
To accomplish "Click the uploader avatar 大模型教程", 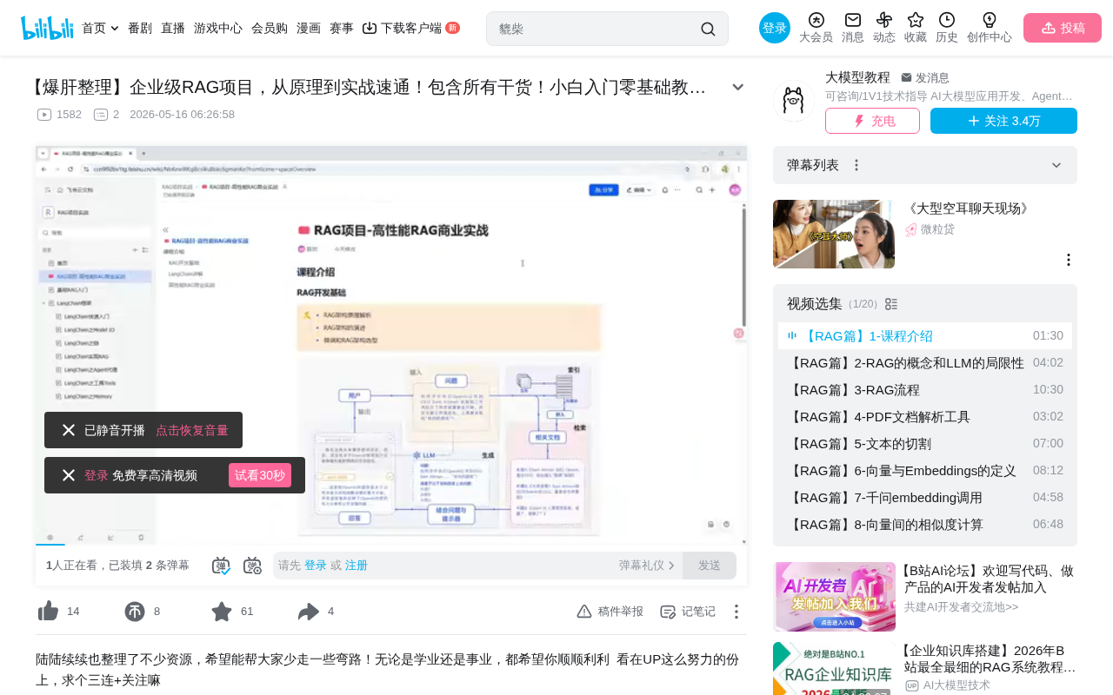I will [793, 102].
